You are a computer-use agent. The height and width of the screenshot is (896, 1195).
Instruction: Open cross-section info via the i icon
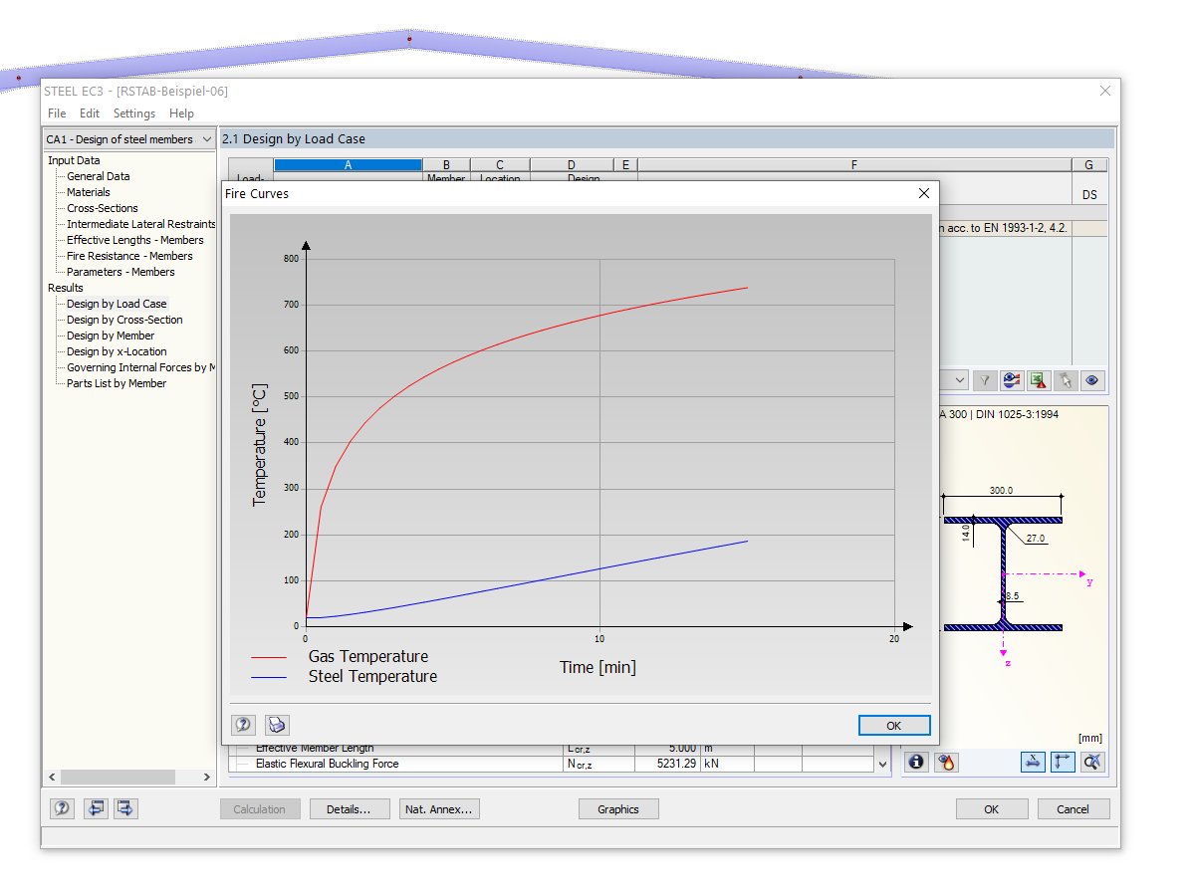click(915, 762)
